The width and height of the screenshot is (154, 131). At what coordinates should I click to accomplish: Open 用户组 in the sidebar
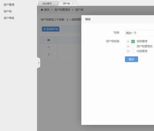(8, 11)
